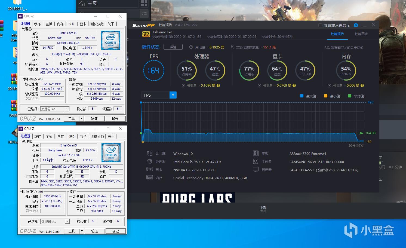Expand 工具 dropdown arrow in lower CPU-Z
The width and height of the screenshot is (406, 248).
click(x=82, y=231)
